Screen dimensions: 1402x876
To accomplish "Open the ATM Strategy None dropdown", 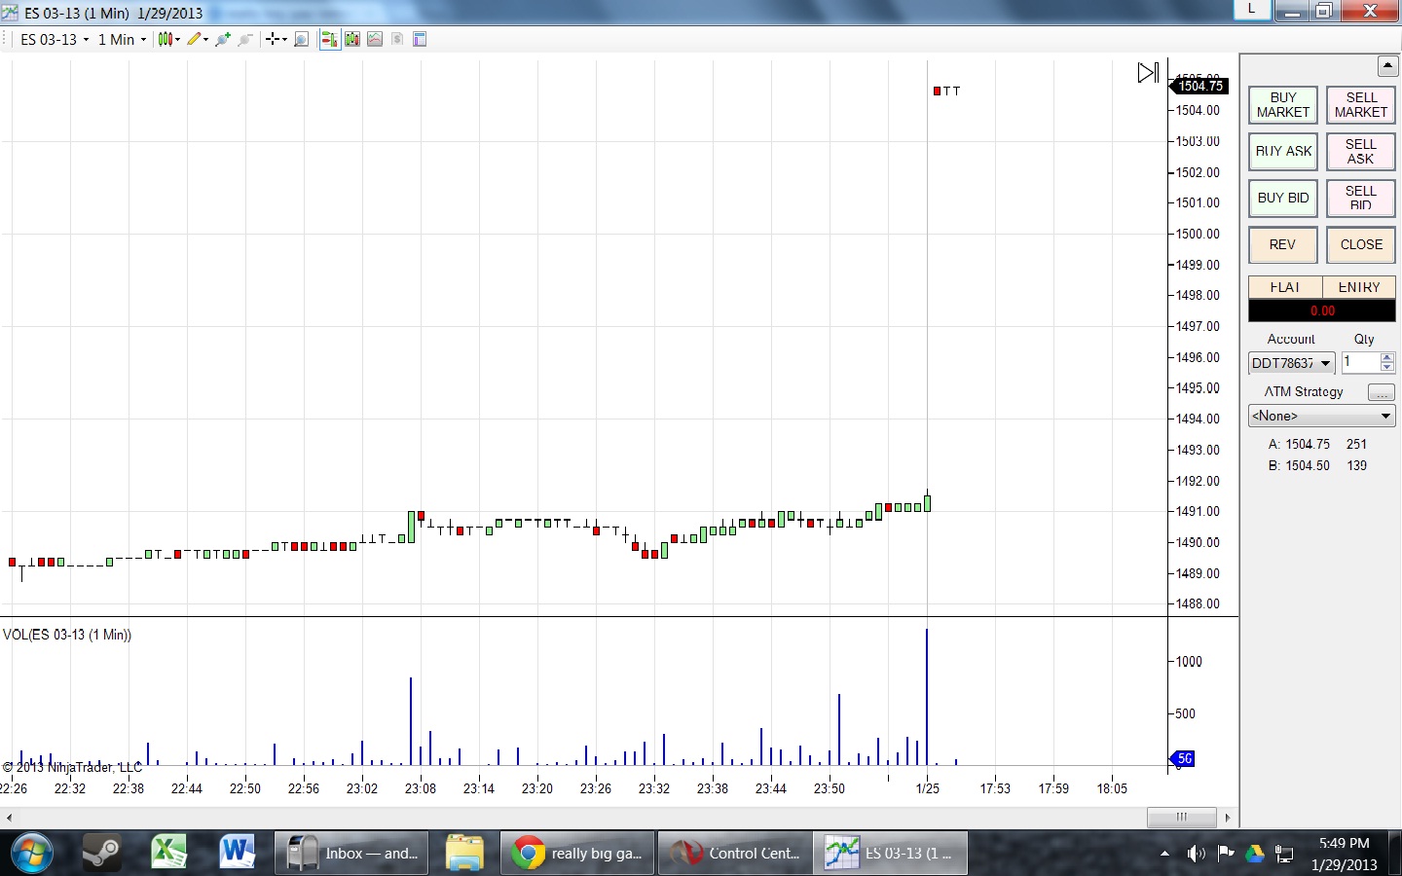I will tap(1322, 416).
